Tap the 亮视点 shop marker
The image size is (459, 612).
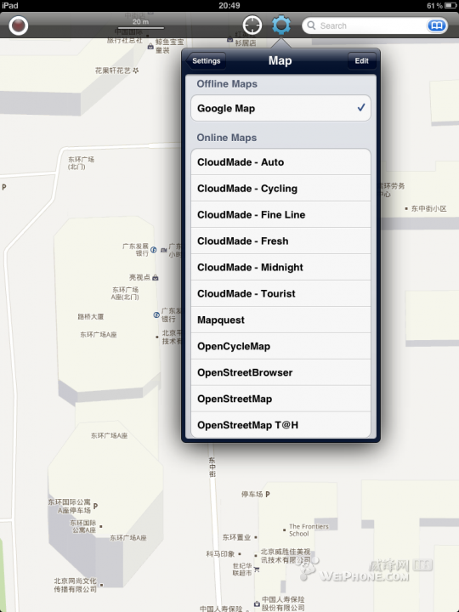(x=156, y=277)
